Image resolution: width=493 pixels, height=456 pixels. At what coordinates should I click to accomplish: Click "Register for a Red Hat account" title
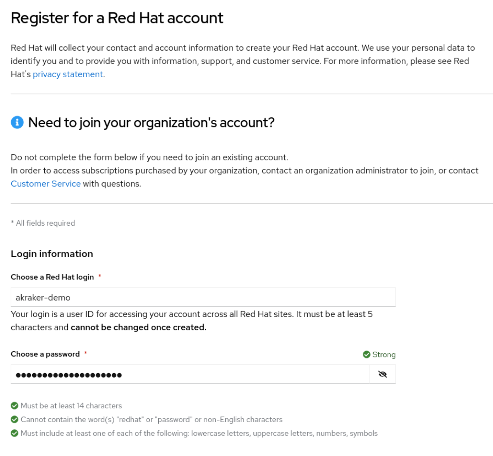point(117,18)
